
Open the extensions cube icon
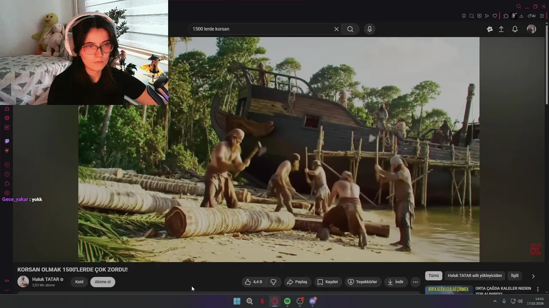click(506, 16)
